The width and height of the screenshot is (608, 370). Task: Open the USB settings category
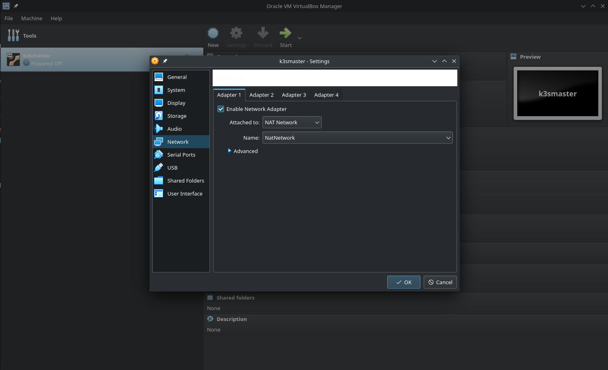(x=181, y=168)
